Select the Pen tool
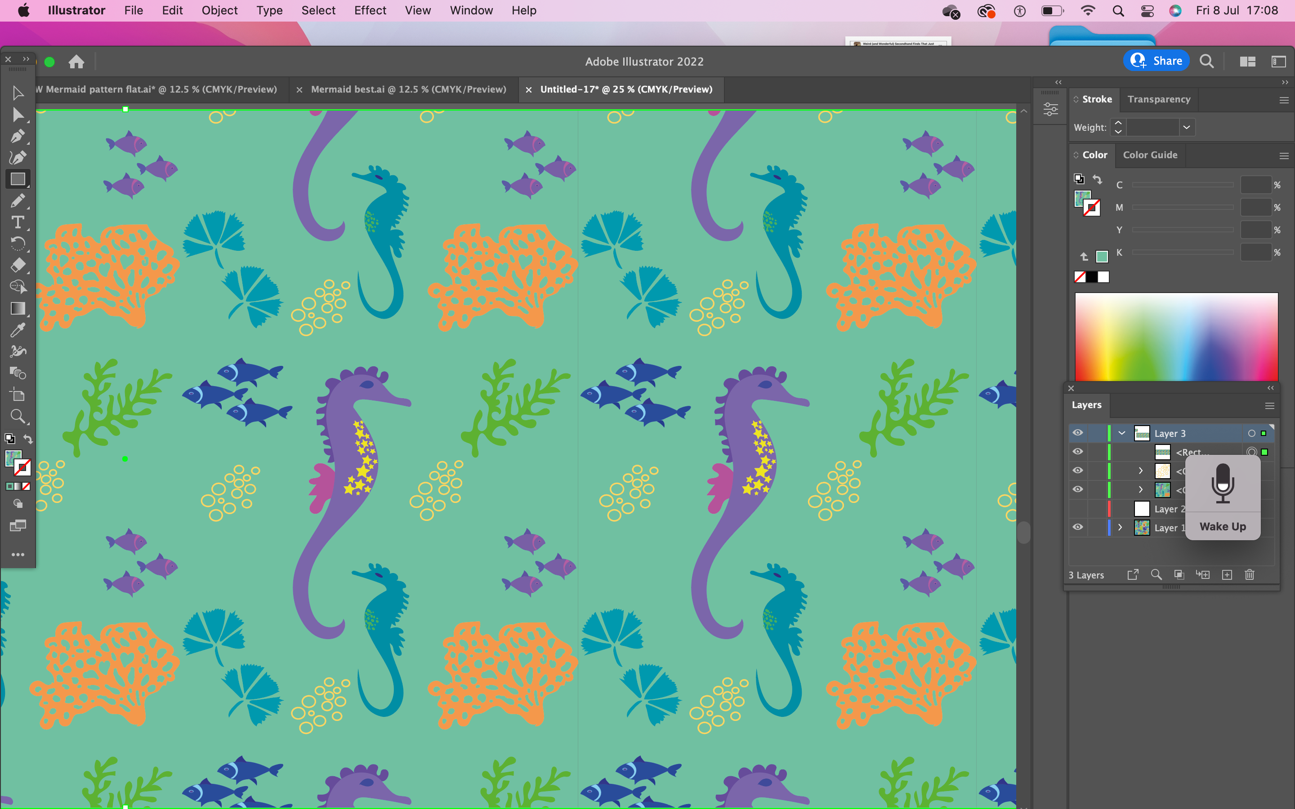The image size is (1295, 809). 18,137
